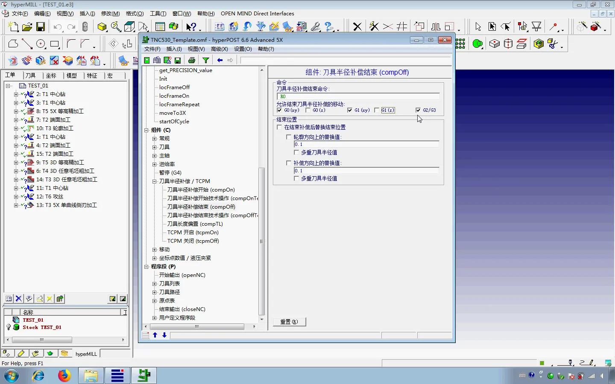Screen dimensions: 615x384
Task: Select the Stock TEST_01 entry
Action: pyautogui.click(x=41, y=328)
